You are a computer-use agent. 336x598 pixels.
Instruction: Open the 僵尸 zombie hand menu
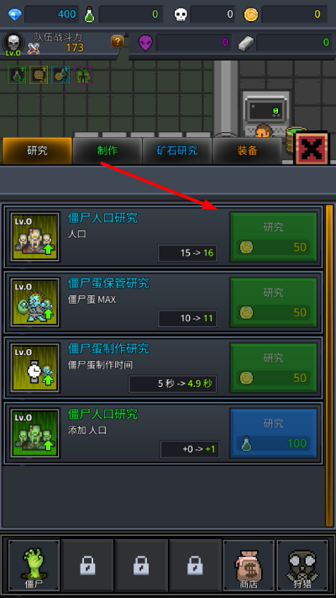point(34,565)
